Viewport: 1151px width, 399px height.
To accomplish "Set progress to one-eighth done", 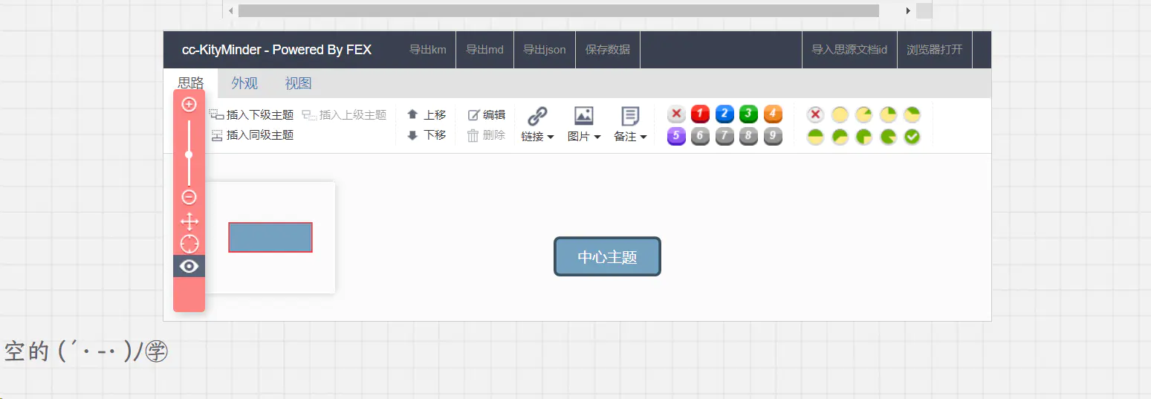I will [x=863, y=114].
